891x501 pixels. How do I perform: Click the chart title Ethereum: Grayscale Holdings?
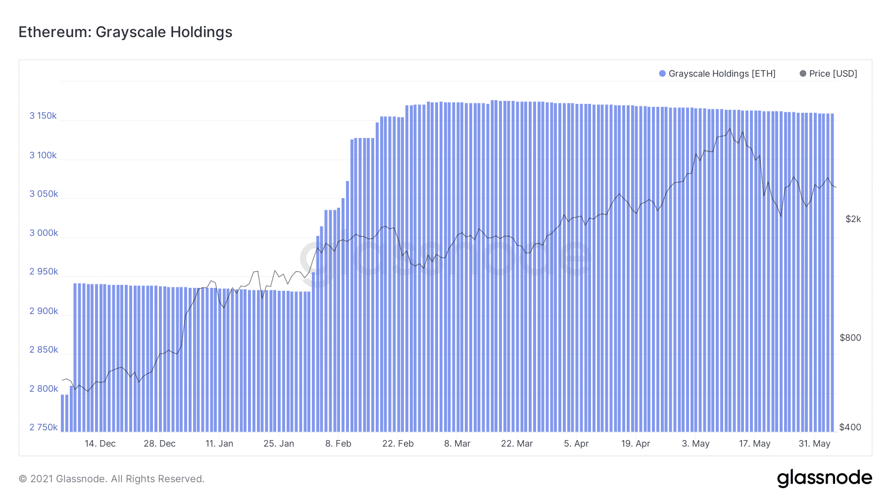coord(125,32)
